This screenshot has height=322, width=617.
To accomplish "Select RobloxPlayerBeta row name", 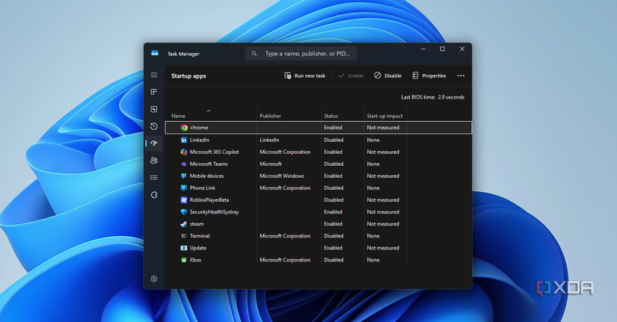I will point(209,199).
